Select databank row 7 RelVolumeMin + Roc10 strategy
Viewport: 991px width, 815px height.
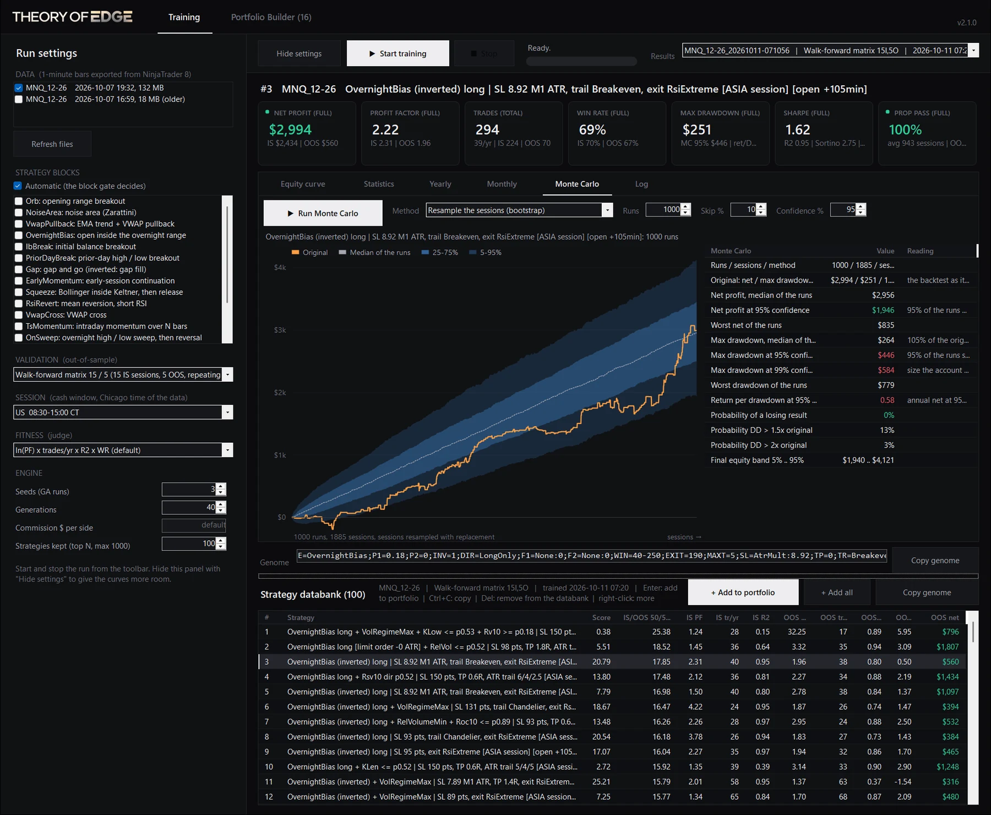pyautogui.click(x=612, y=722)
